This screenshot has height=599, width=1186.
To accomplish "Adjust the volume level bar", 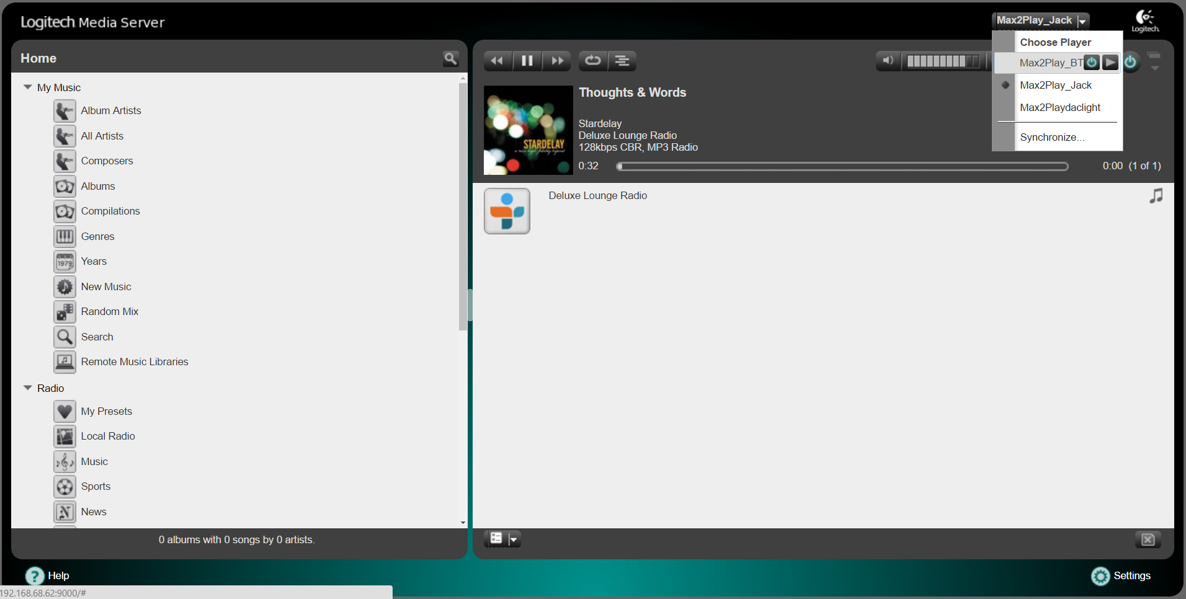I will [944, 61].
